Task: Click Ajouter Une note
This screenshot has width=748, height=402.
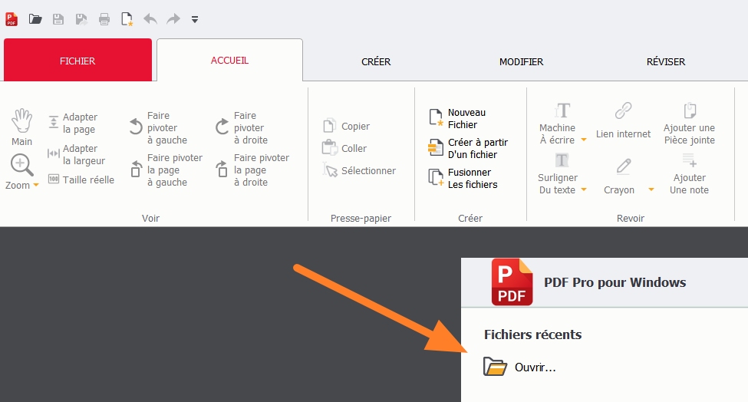Action: click(690, 173)
